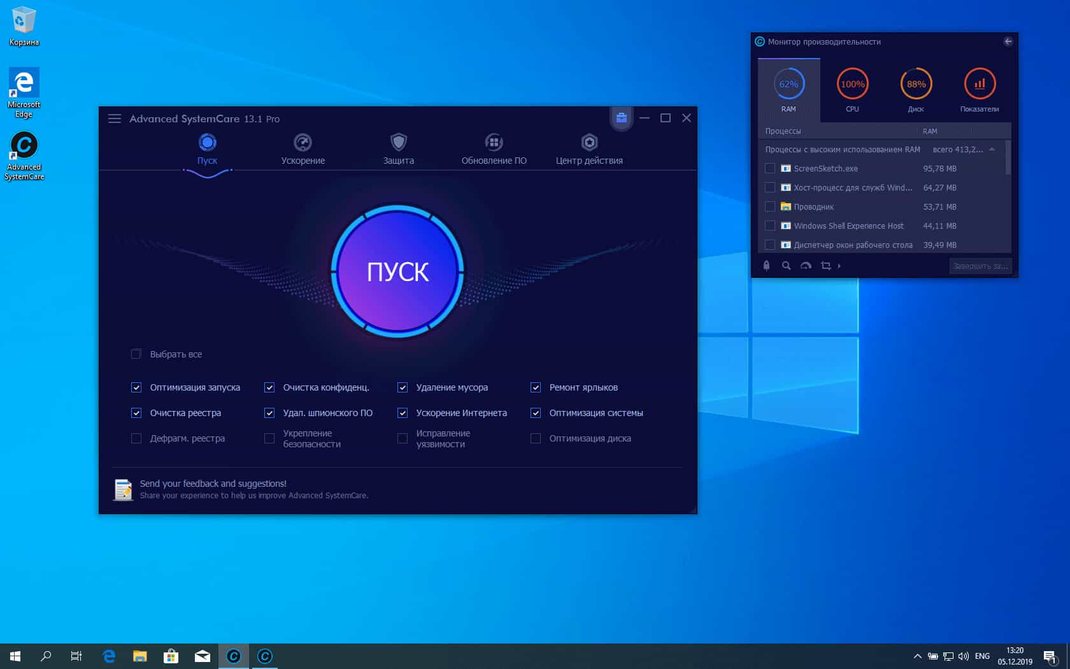
Task: Click the Завершить за... button
Action: [980, 266]
